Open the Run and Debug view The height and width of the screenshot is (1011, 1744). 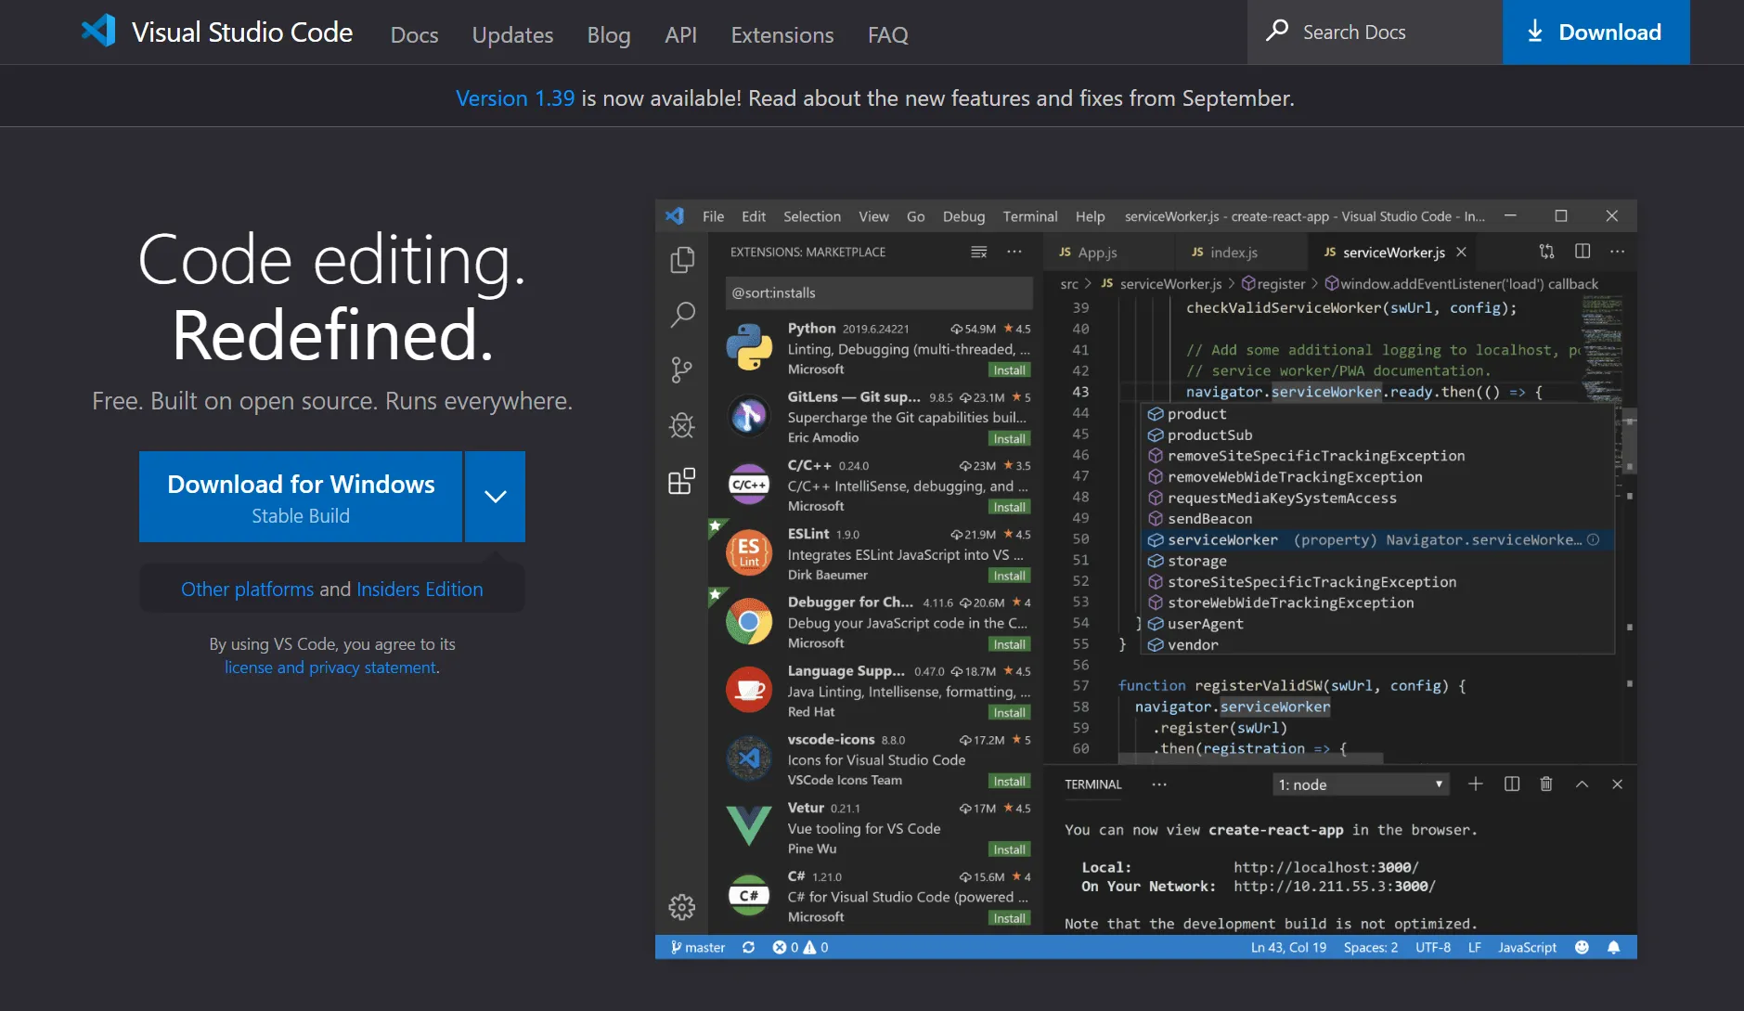(x=682, y=425)
